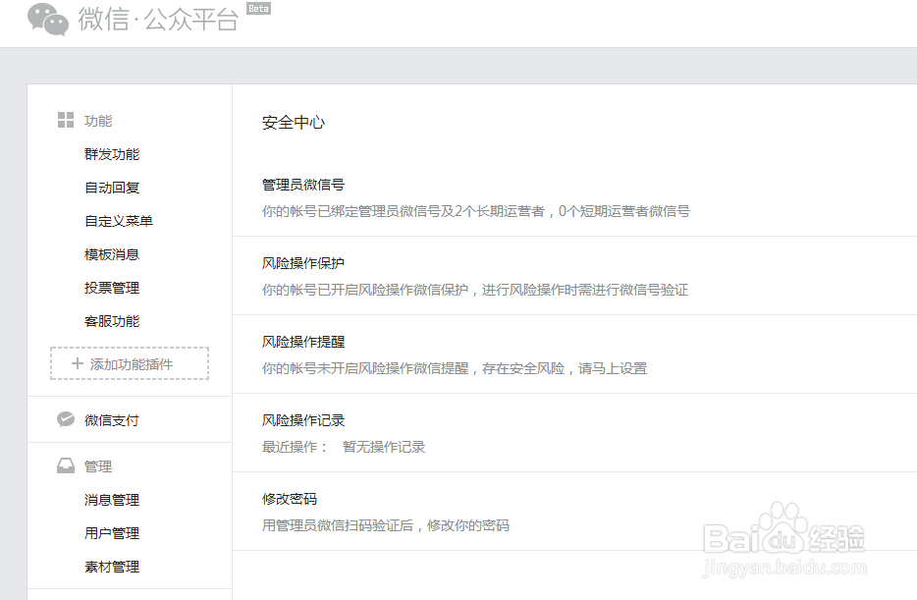Open 自定义菜单 settings

point(118,220)
